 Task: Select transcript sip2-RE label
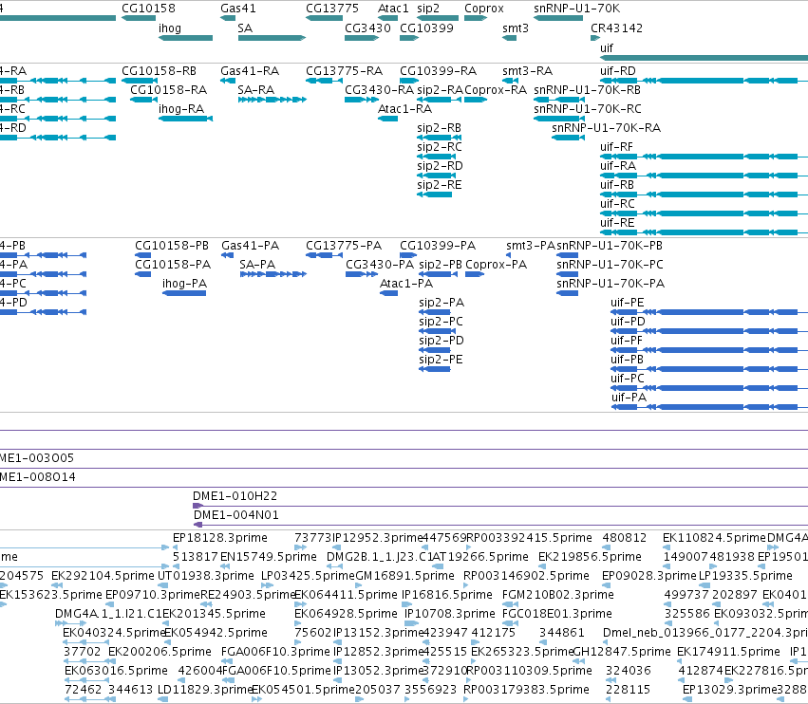point(439,185)
